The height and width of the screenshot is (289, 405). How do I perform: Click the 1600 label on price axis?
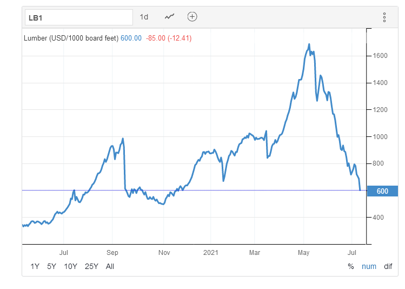[x=379, y=56]
